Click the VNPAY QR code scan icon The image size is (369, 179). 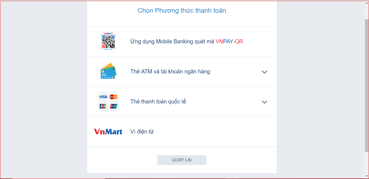click(x=108, y=41)
